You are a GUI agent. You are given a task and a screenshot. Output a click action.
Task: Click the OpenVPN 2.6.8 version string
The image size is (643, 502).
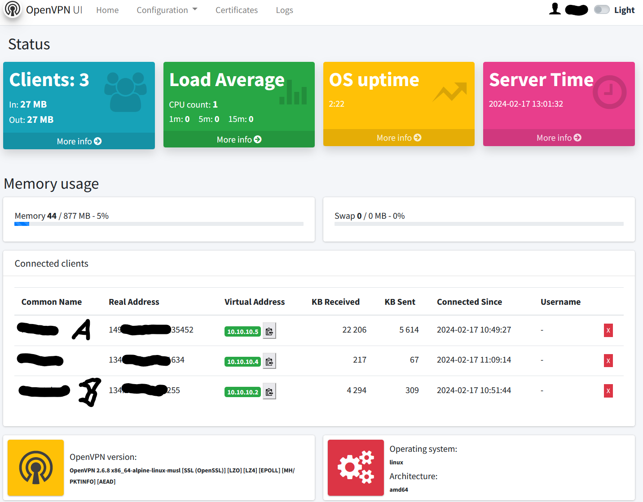click(182, 476)
